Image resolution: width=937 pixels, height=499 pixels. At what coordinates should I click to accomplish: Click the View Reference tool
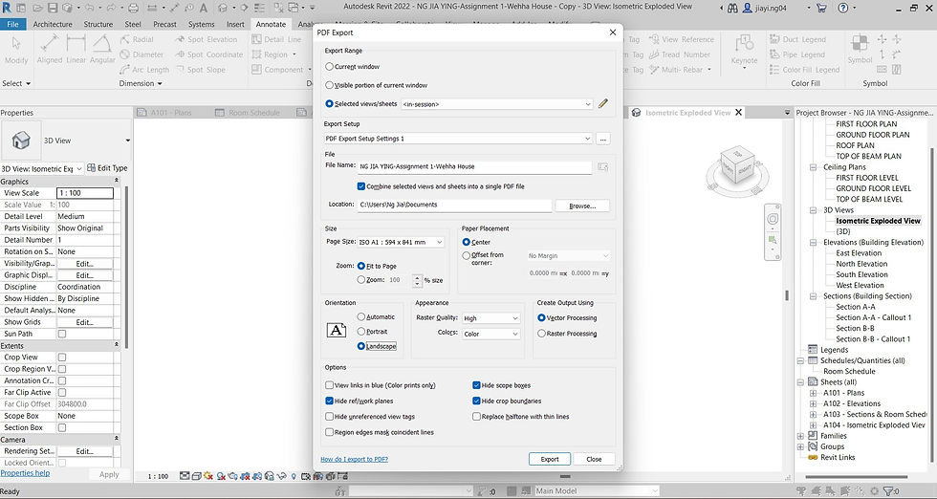point(682,39)
